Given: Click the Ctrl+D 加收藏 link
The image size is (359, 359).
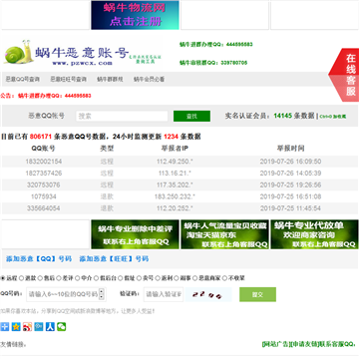Looking at the screenshot, I should 333,117.
